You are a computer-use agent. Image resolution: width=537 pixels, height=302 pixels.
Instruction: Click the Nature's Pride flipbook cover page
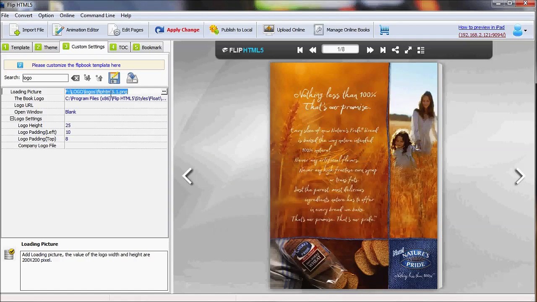[354, 176]
